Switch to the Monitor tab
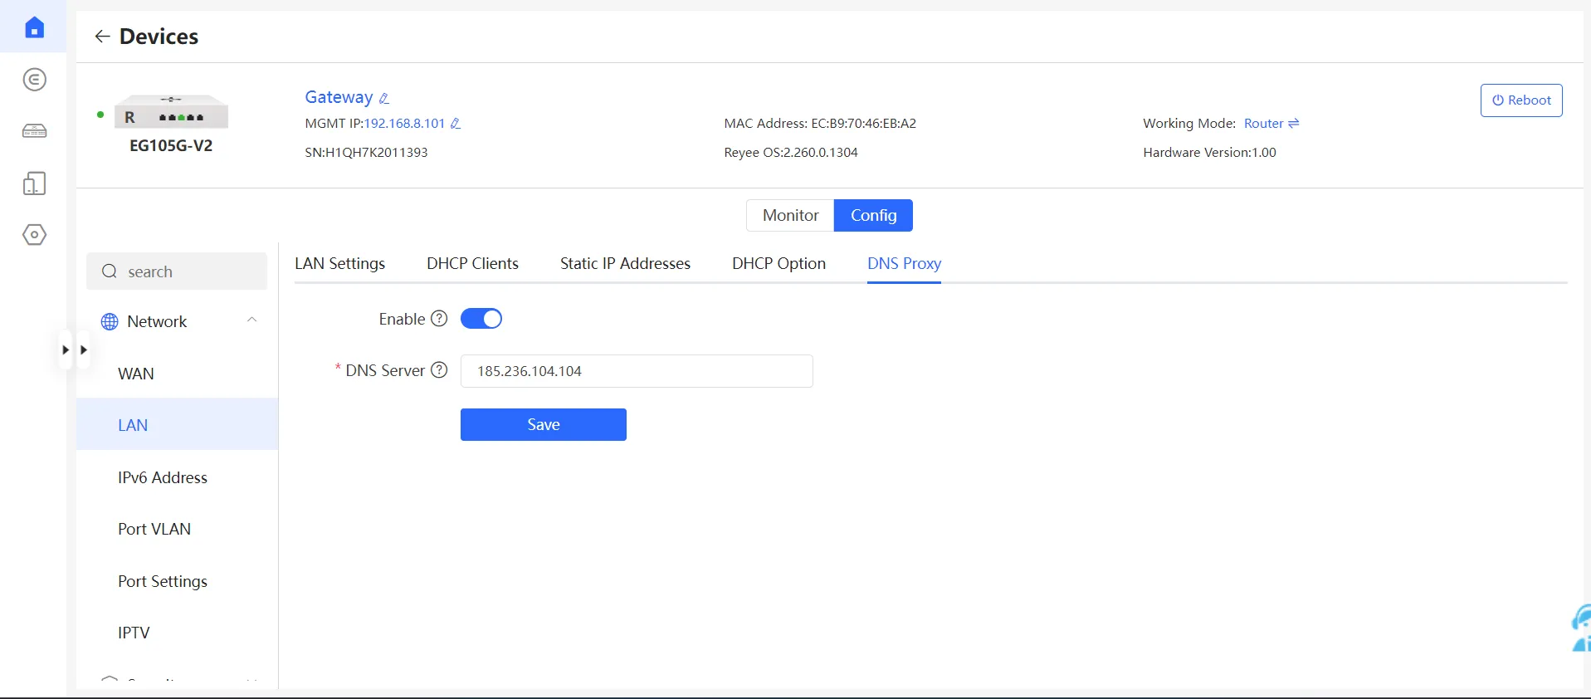The image size is (1591, 699). click(790, 216)
